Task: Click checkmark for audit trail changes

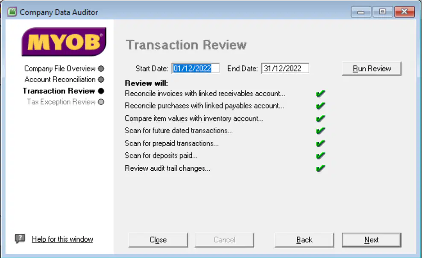Action: pos(320,169)
